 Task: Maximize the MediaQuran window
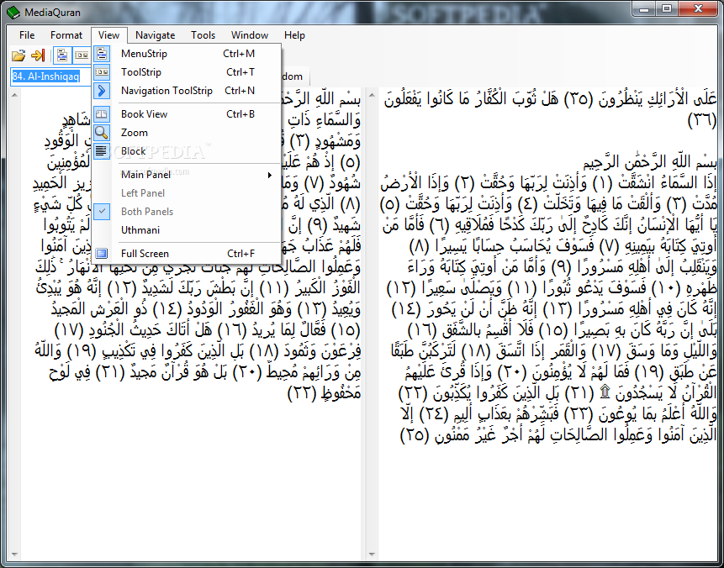667,8
